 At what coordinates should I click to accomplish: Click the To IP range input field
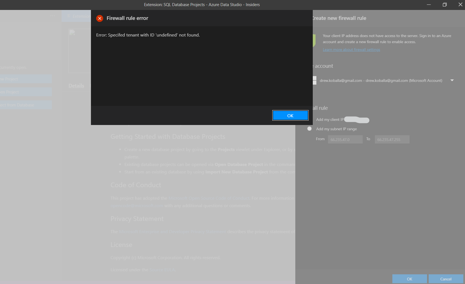point(392,139)
